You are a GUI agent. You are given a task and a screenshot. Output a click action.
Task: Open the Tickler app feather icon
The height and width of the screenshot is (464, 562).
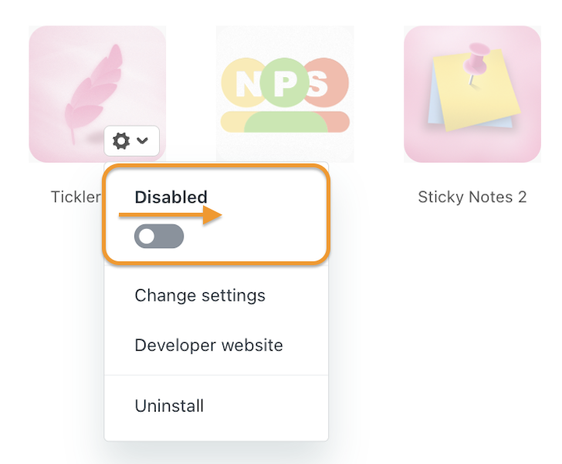[97, 94]
